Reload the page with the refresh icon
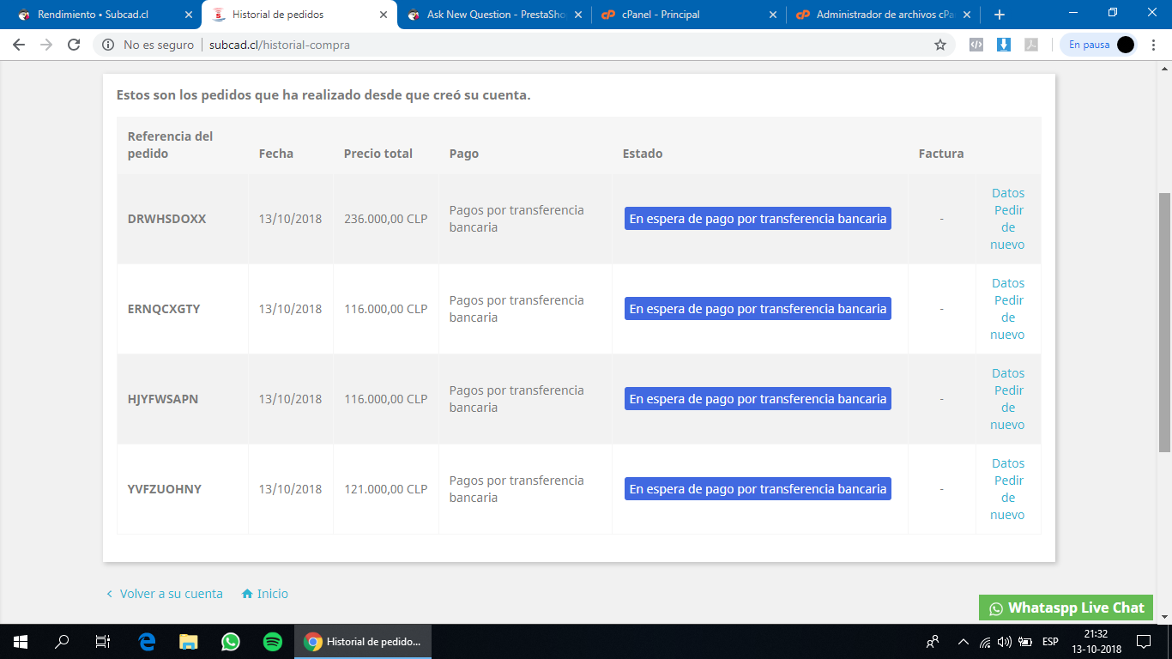1172x659 pixels. pos(74,45)
